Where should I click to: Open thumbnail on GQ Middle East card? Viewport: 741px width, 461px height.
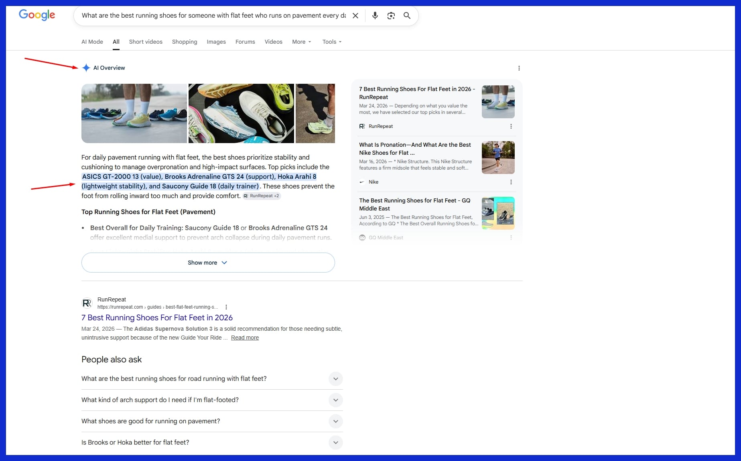point(498,213)
